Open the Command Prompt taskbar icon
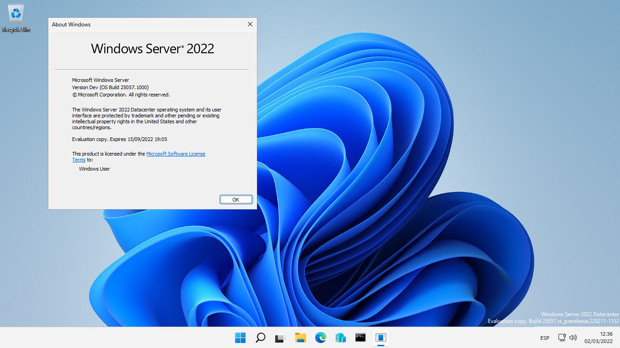 click(x=360, y=338)
